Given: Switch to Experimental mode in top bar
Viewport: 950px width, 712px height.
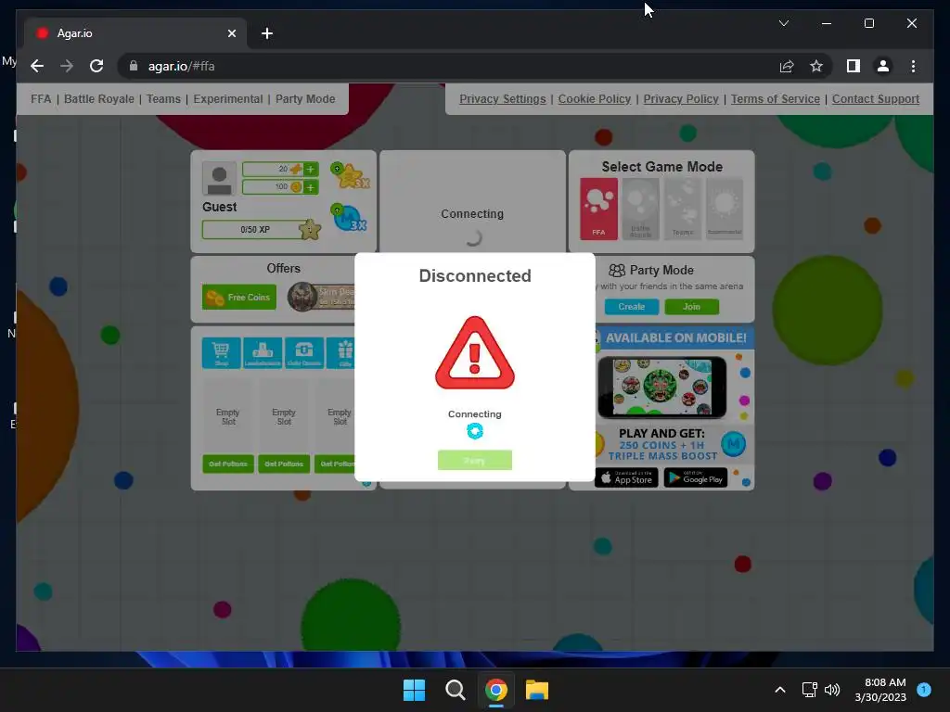Looking at the screenshot, I should [x=228, y=98].
